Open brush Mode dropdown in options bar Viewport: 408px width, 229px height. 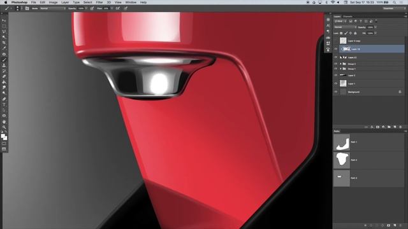pos(52,8)
